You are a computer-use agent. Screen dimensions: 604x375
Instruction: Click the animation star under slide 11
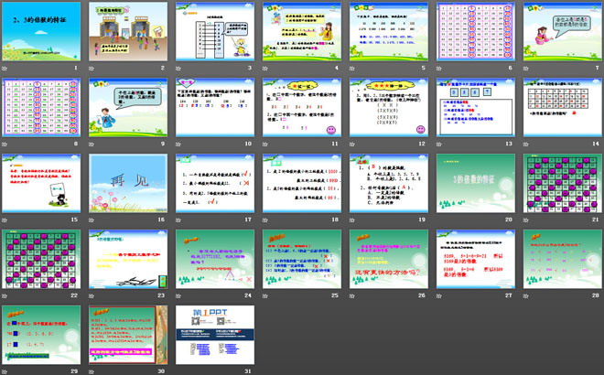coord(265,145)
